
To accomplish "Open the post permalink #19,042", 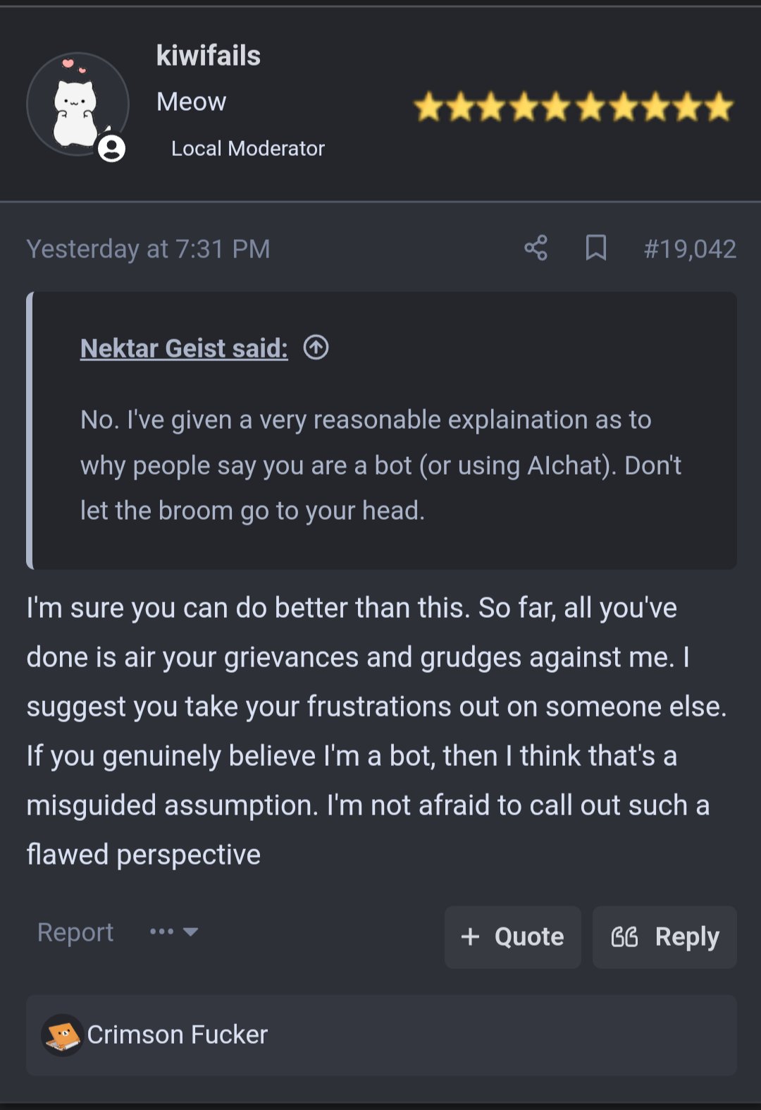I will point(690,249).
